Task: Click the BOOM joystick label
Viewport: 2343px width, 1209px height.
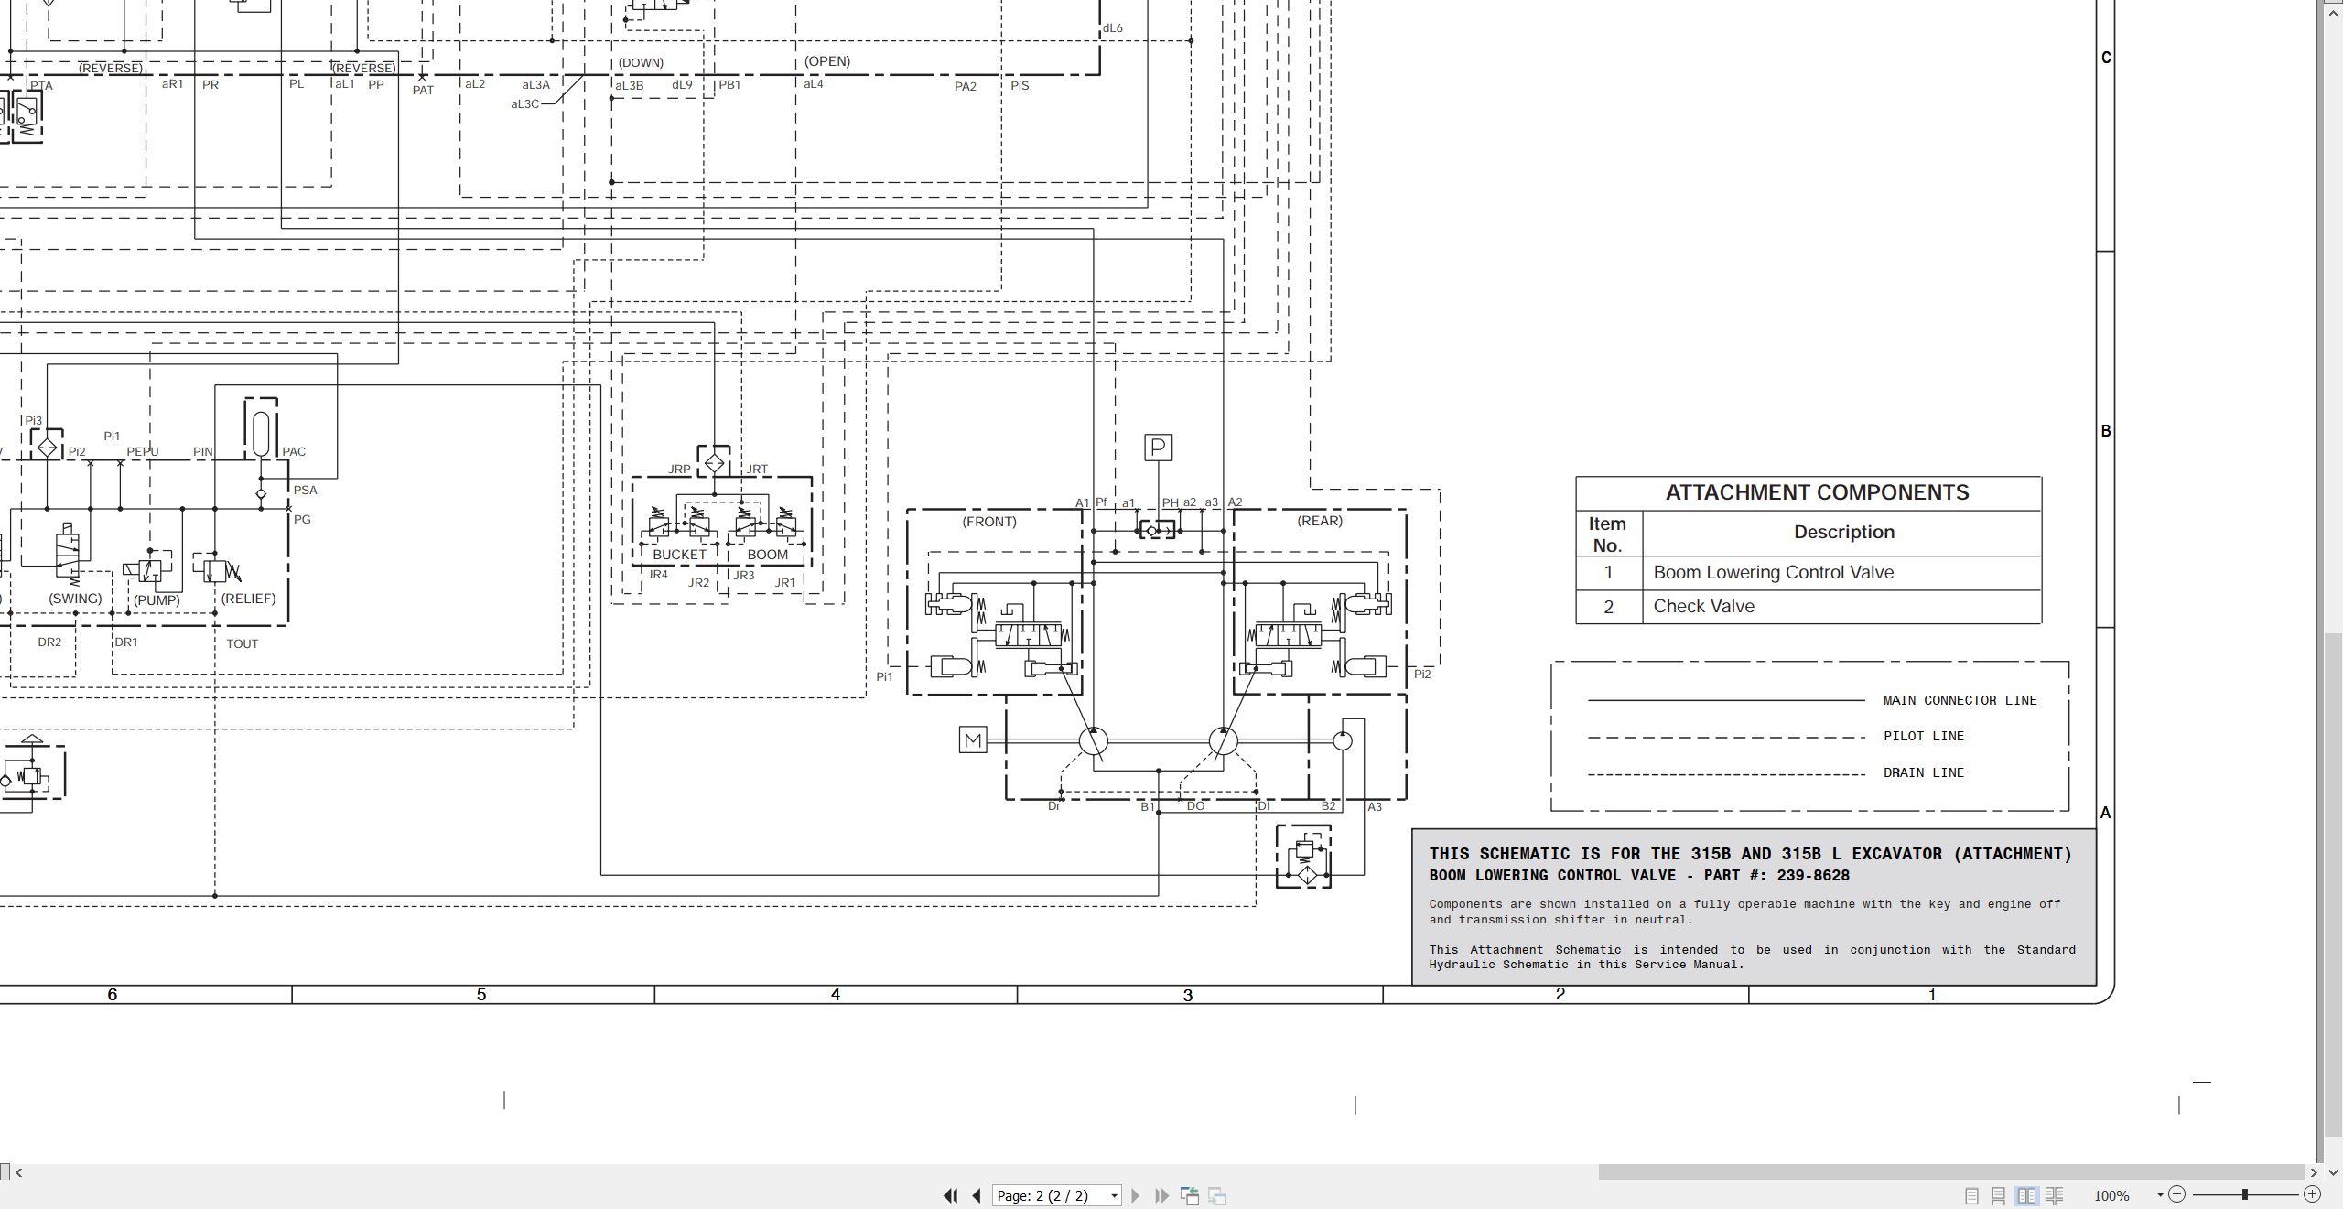Action: click(767, 555)
